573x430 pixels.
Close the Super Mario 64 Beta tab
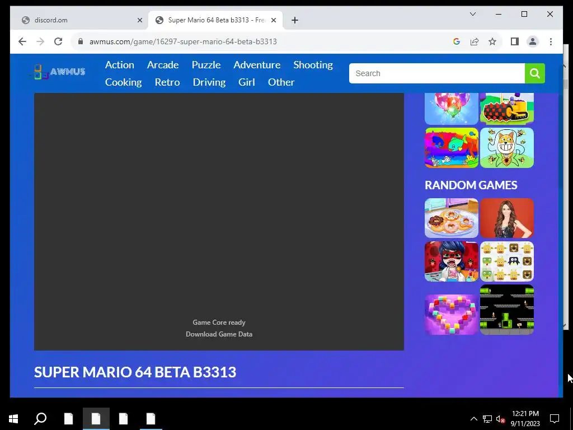273,20
